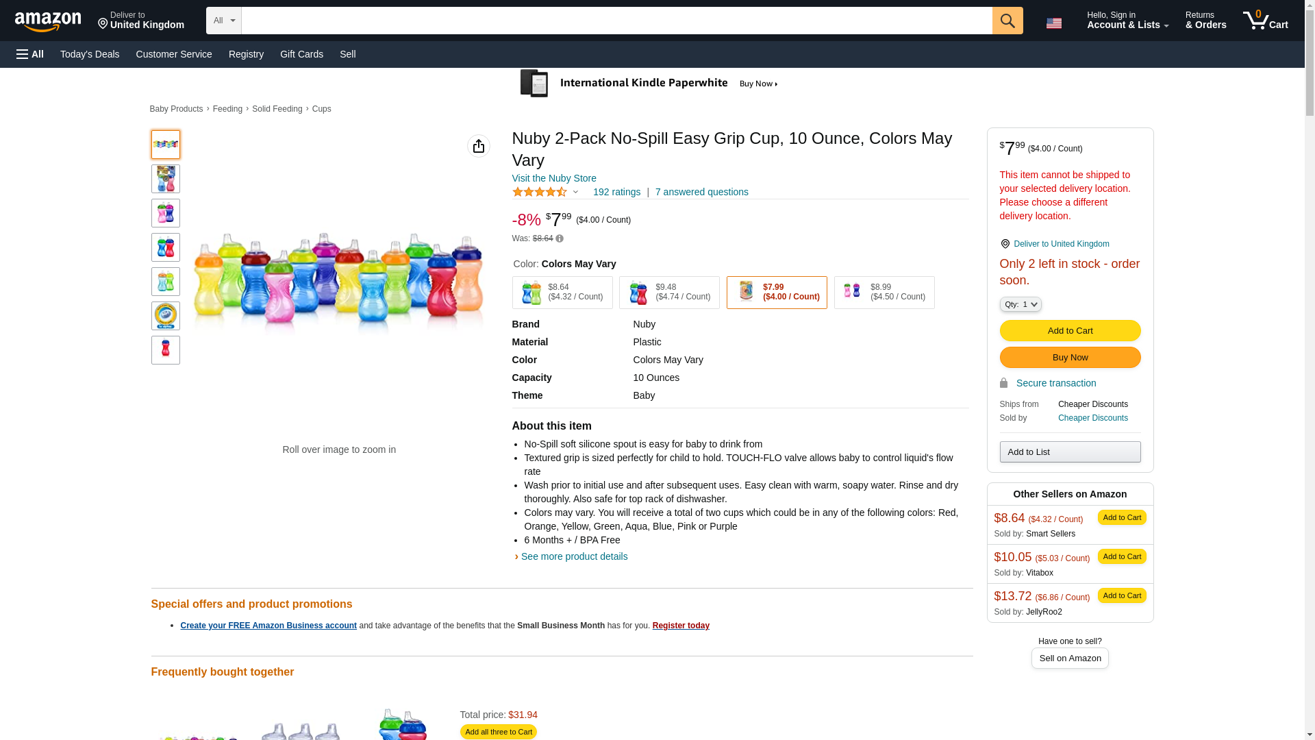Click the share icon on product image
The height and width of the screenshot is (740, 1315).
tap(478, 146)
